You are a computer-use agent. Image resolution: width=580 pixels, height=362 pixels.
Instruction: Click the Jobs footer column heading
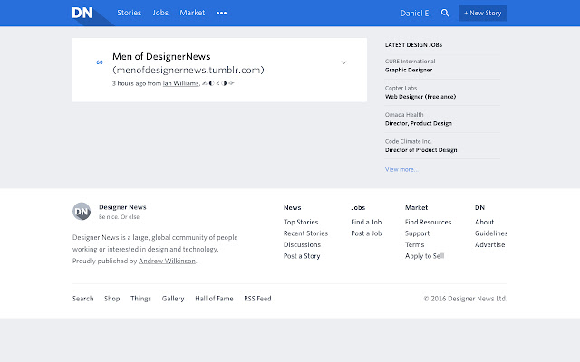coord(358,207)
